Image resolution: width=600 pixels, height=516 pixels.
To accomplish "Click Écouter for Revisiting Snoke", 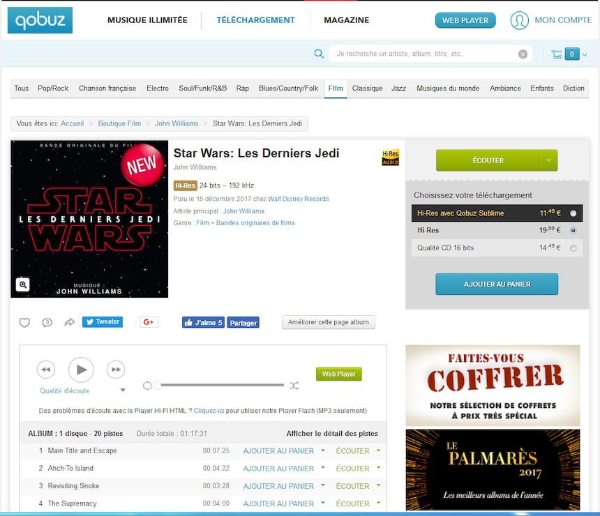I will pyautogui.click(x=353, y=486).
